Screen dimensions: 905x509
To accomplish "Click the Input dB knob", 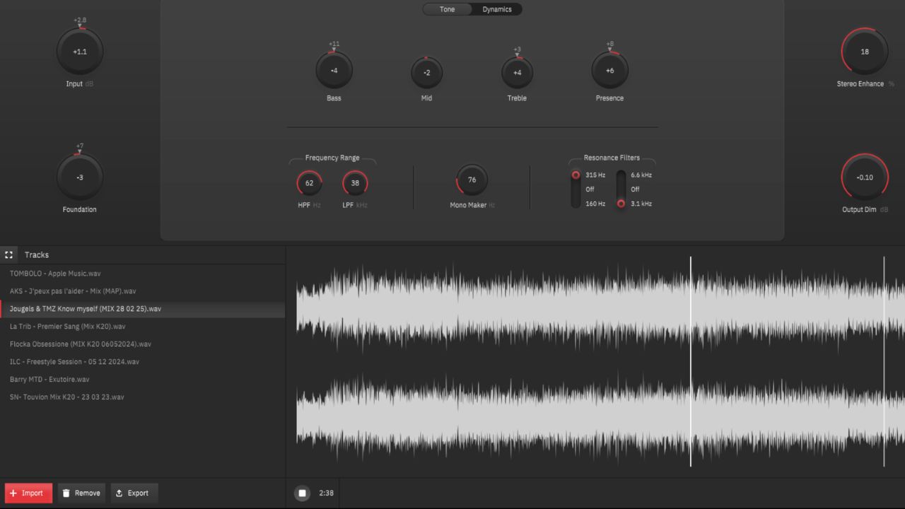I will 80,52.
